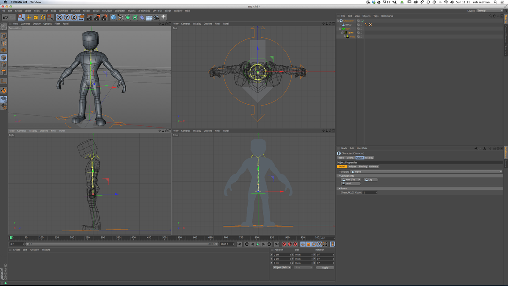This screenshot has width=508, height=286.
Task: Click the Apply button in the coordinates panel
Action: tap(325, 267)
